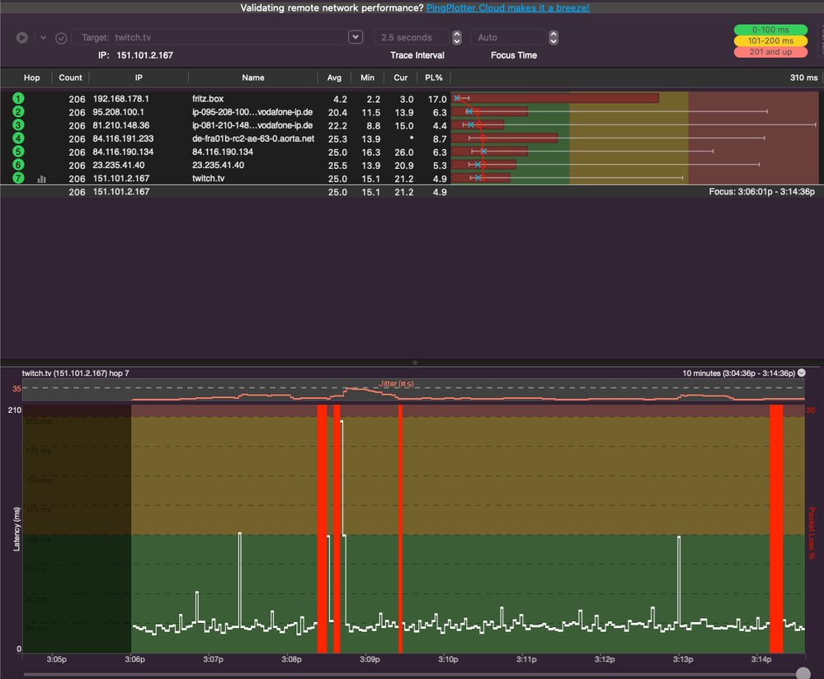Select the hop 4 circle icon
This screenshot has height=679, width=824.
(x=18, y=138)
